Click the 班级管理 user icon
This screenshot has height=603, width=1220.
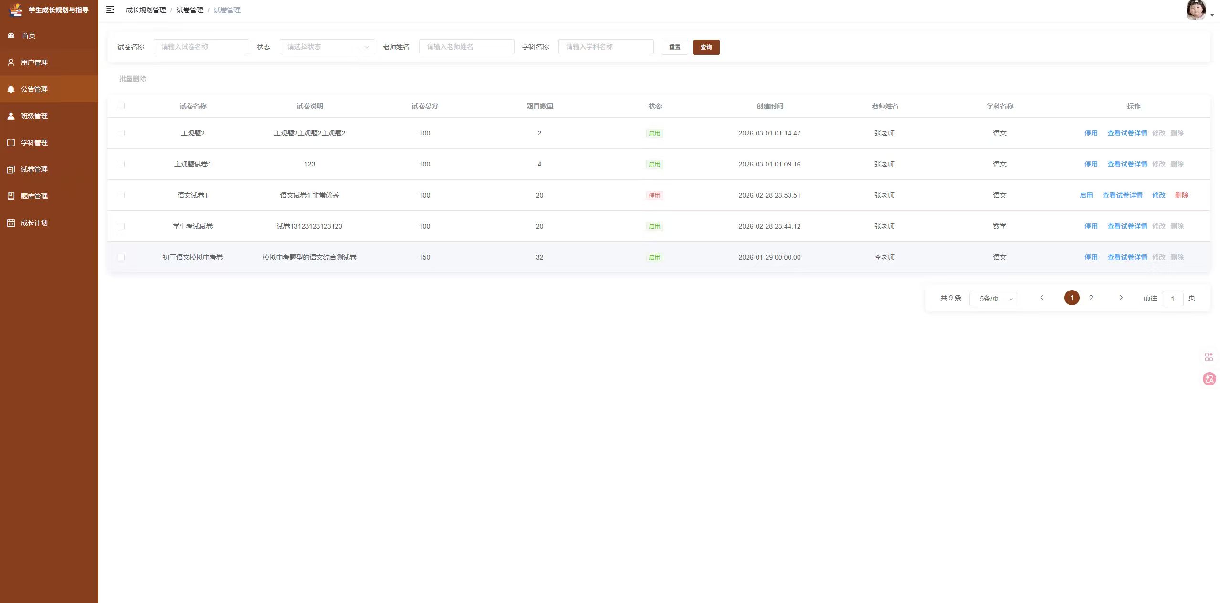click(11, 116)
